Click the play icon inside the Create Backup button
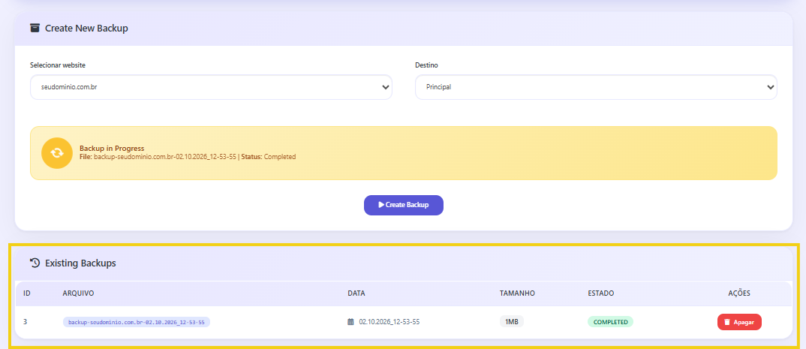The image size is (806, 349). pyautogui.click(x=381, y=205)
